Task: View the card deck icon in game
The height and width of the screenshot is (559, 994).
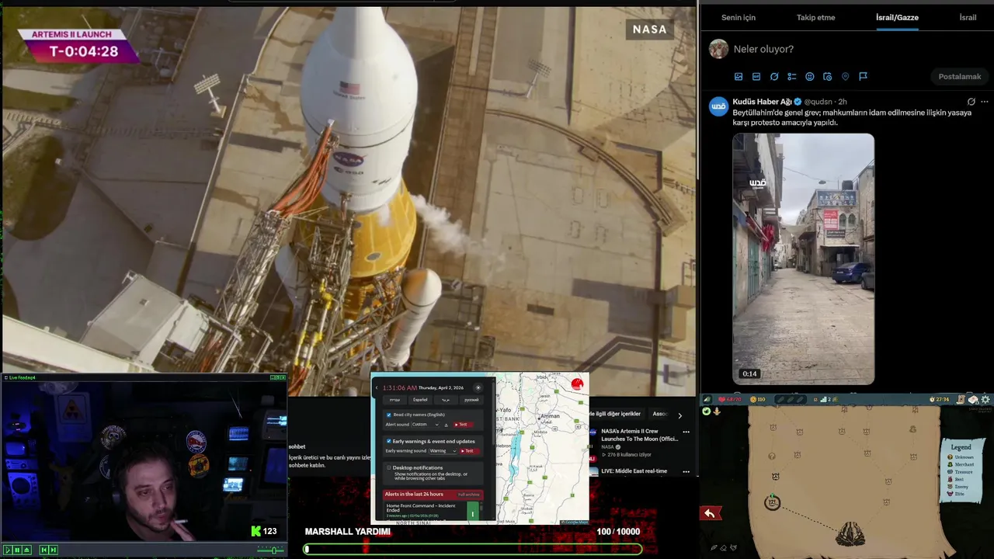Action: 973,400
